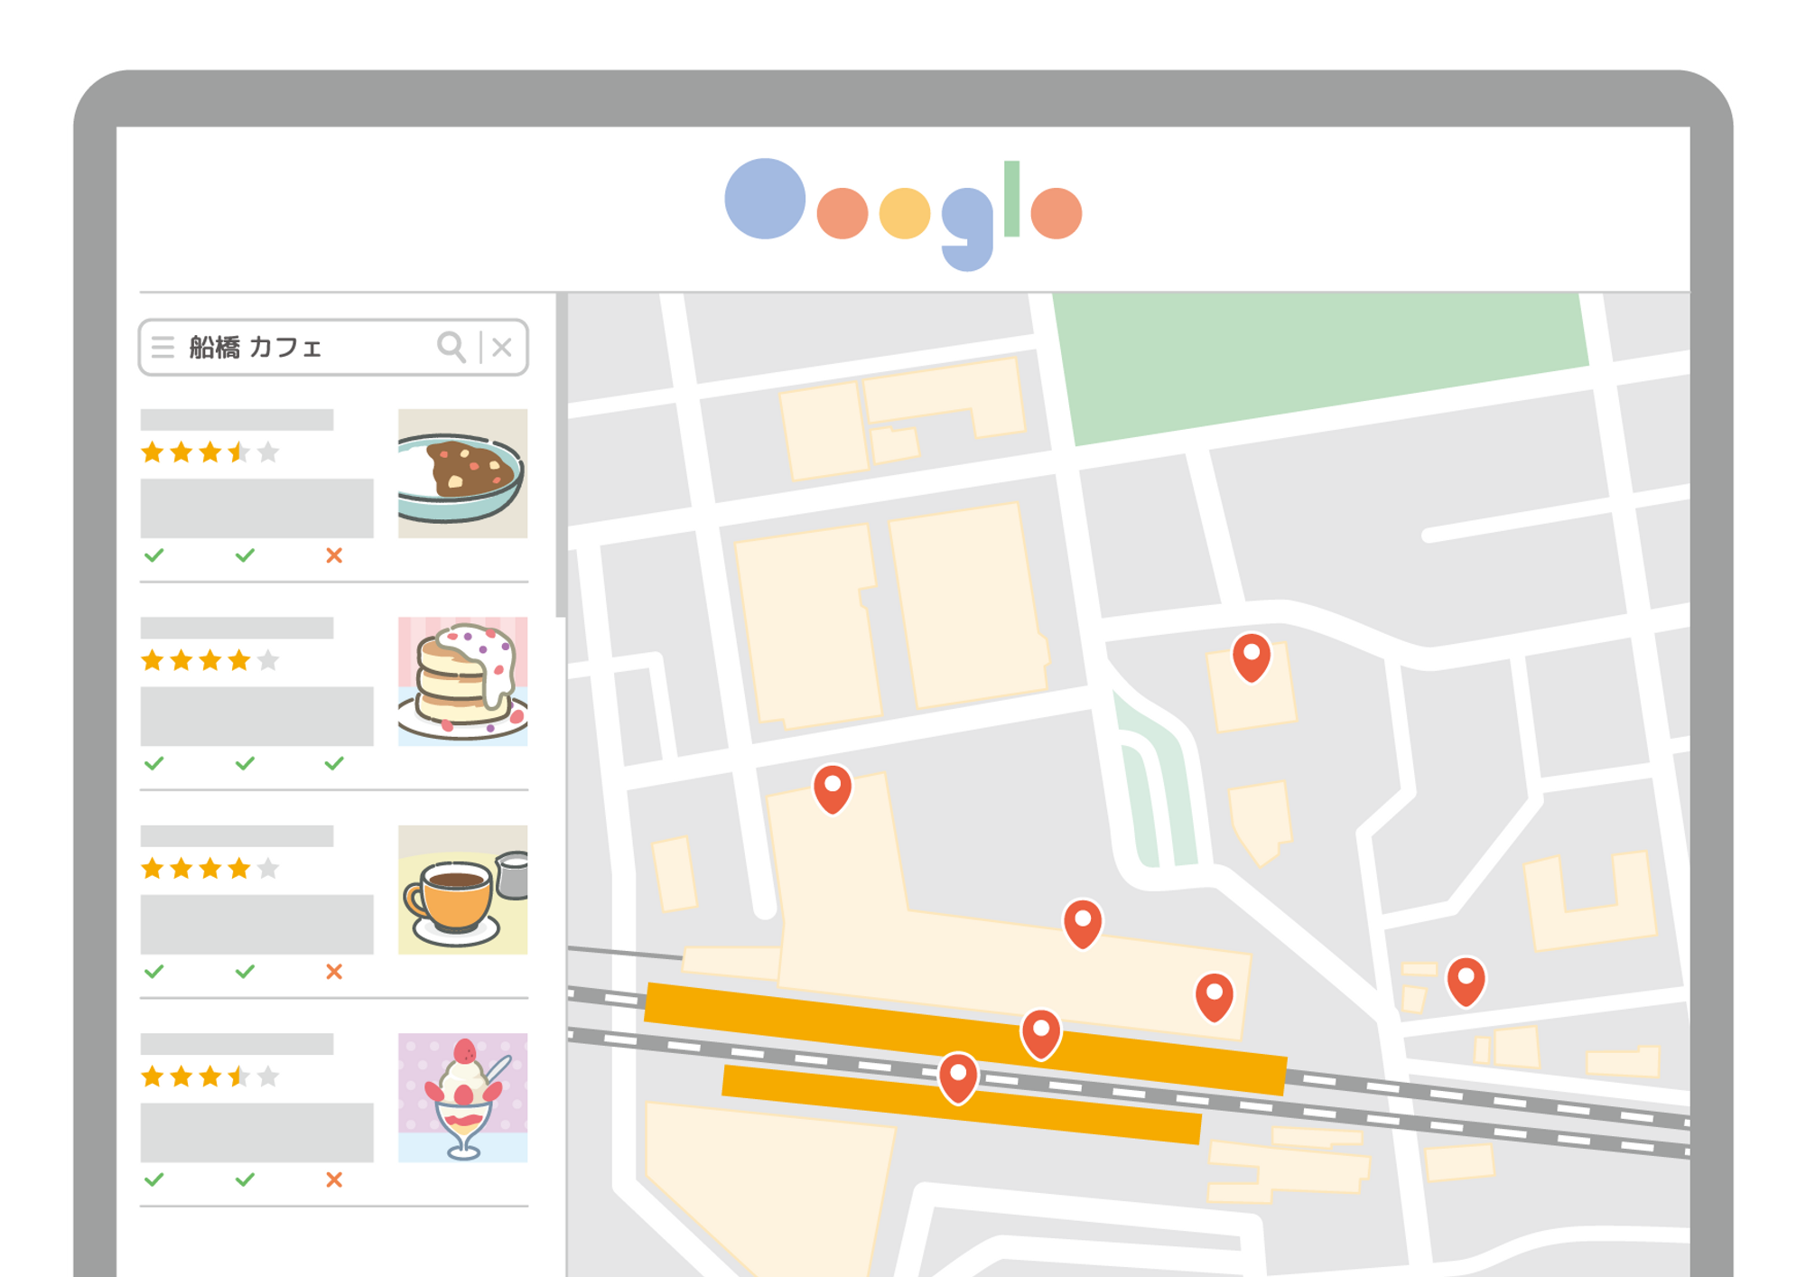The width and height of the screenshot is (1806, 1277).
Task: Select the map pin in the upper right block
Action: pyautogui.click(x=1251, y=656)
